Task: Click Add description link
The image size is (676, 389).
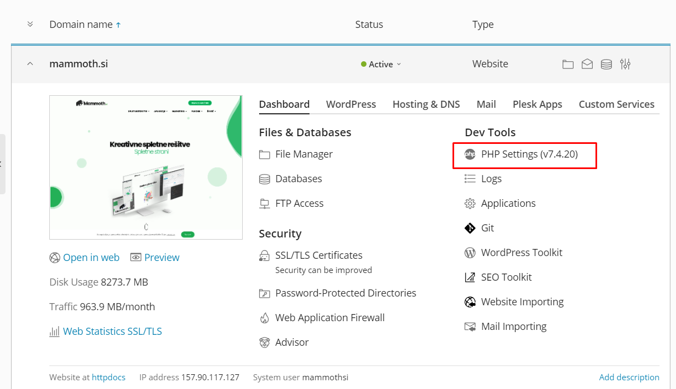Action: [629, 378]
